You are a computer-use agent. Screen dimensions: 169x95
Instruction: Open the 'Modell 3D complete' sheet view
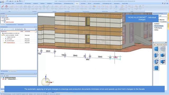(x=10, y=22)
